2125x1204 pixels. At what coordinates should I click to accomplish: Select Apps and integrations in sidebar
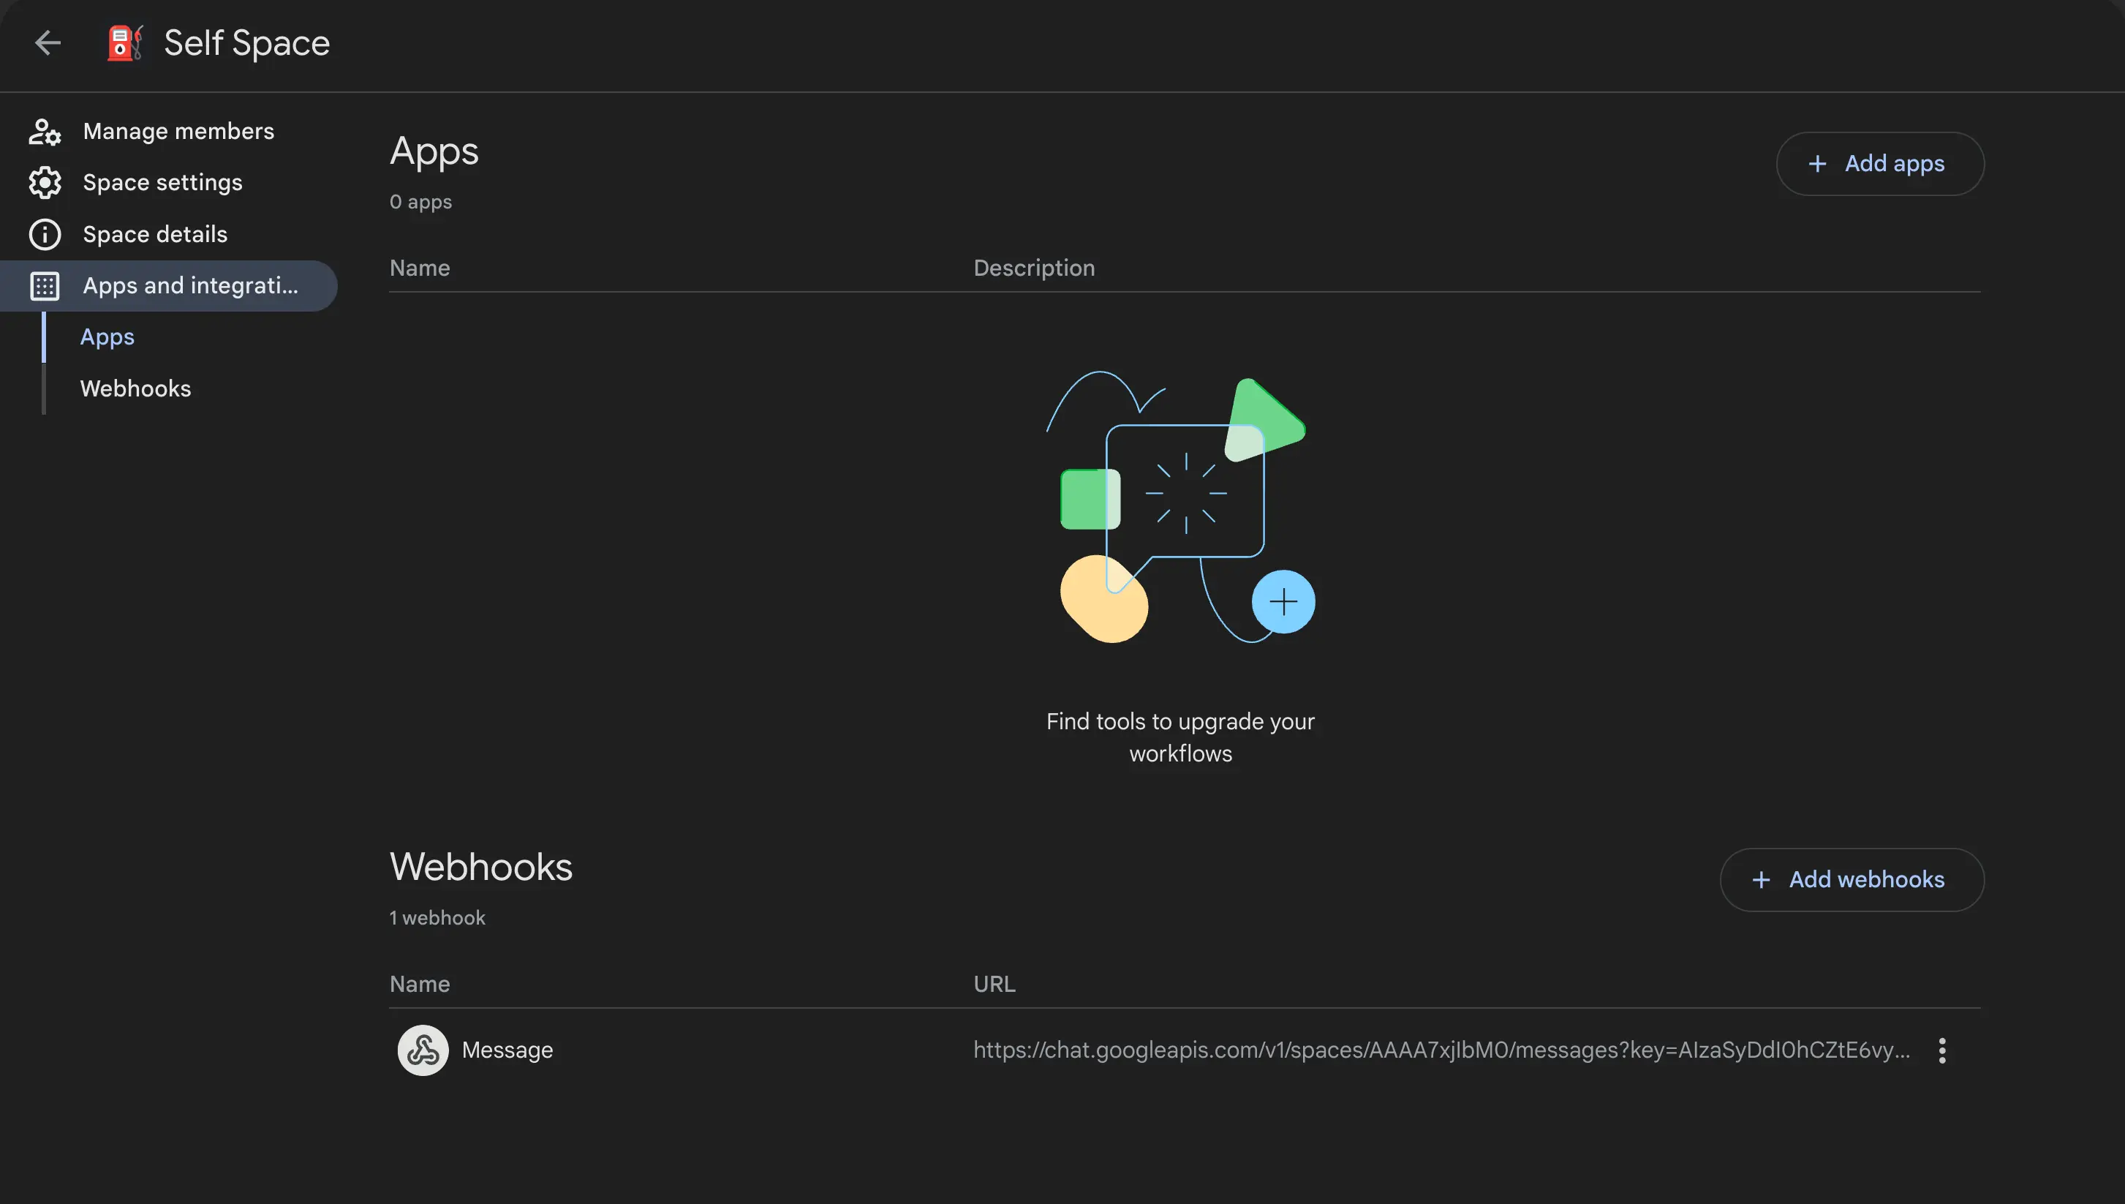click(x=169, y=286)
